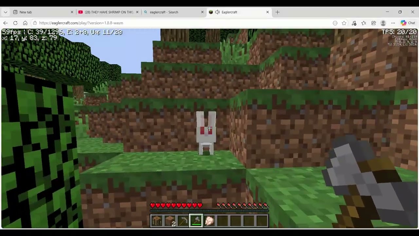Open the browser home page
This screenshot has height=236, width=419.
[25, 23]
